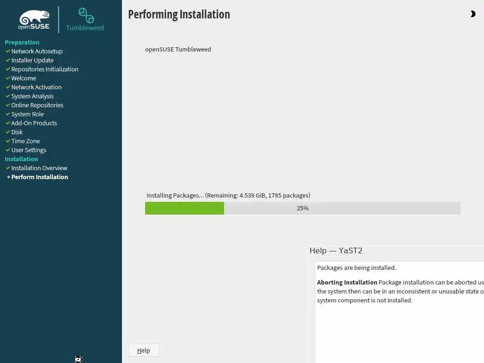Viewport: 484px width, 363px height.
Task: Select the Welcome step
Action: (24, 78)
